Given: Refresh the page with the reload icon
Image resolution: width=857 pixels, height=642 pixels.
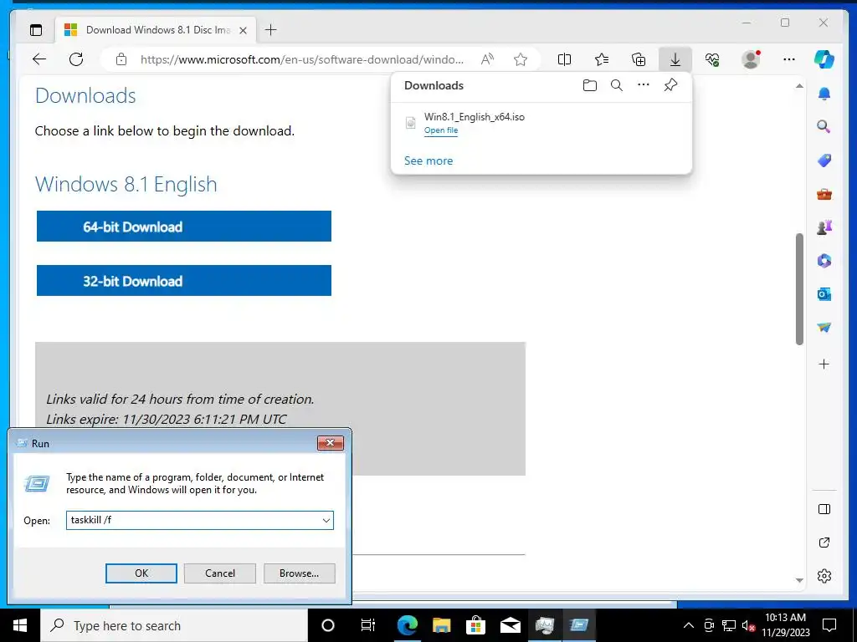Looking at the screenshot, I should 76,59.
